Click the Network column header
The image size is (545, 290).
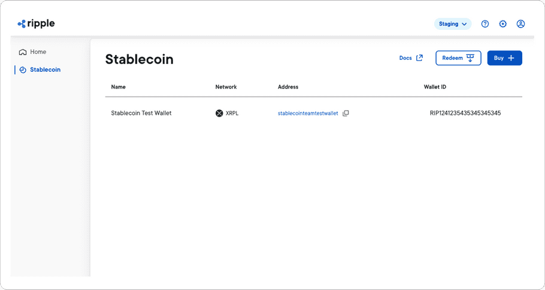tap(226, 87)
